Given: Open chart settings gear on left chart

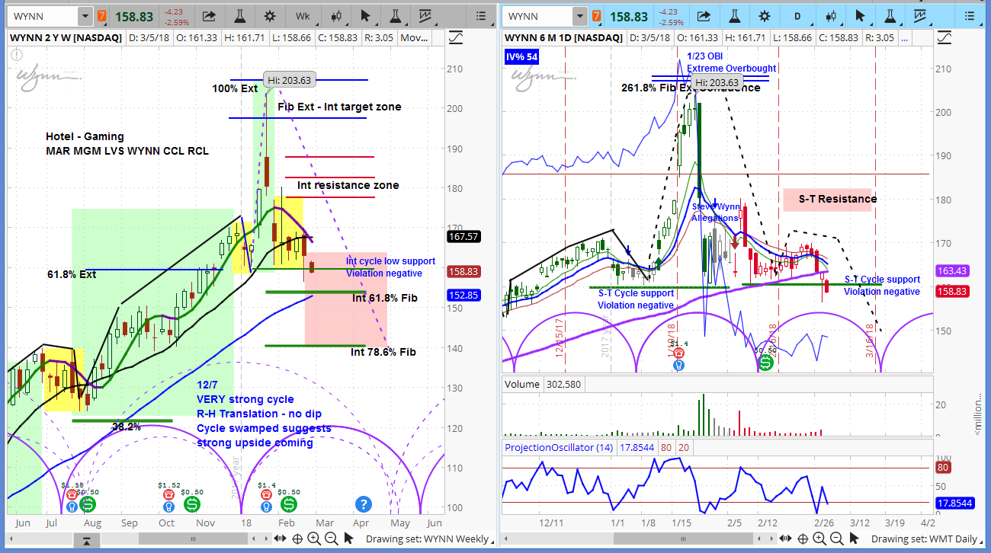Looking at the screenshot, I should [270, 16].
